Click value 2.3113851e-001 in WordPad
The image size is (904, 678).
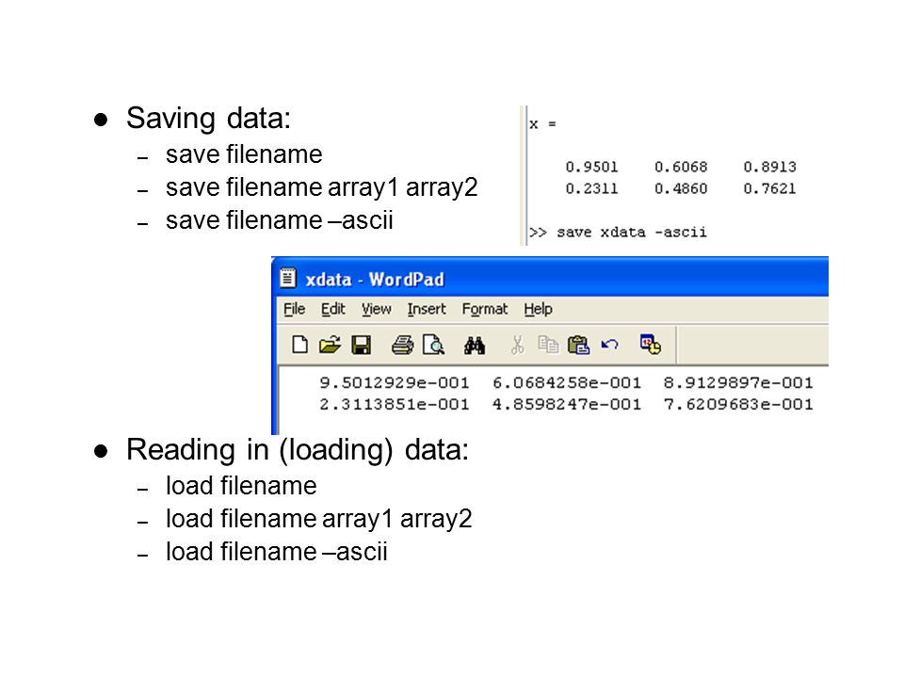[x=395, y=405]
